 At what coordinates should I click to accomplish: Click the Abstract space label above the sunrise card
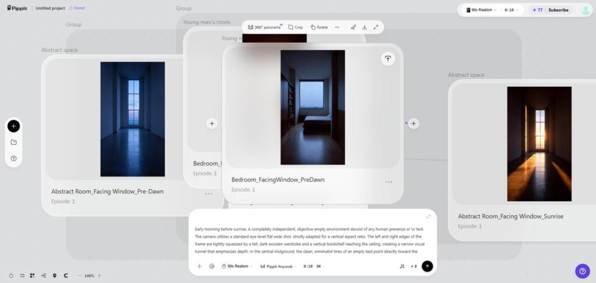(x=466, y=75)
